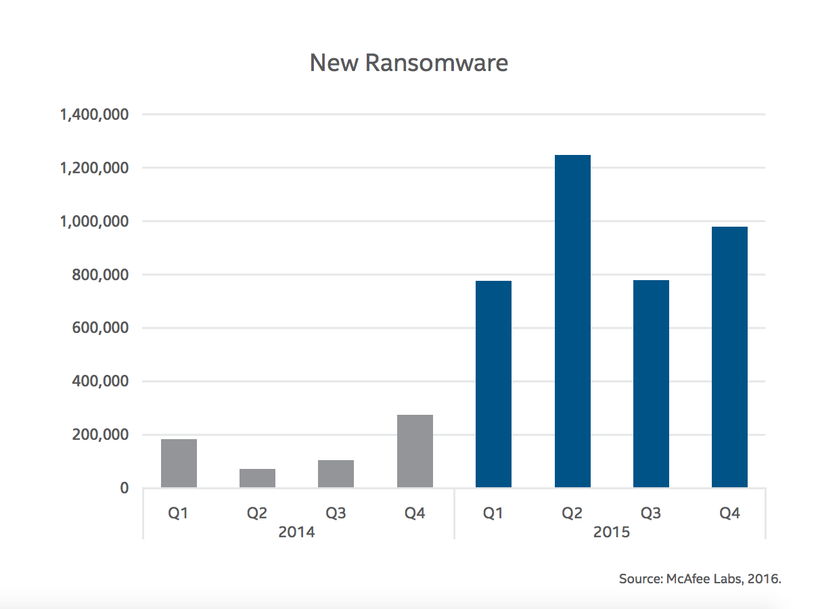Click the 2014 Q4 gray bar
This screenshot has width=816, height=609.
pyautogui.click(x=415, y=451)
